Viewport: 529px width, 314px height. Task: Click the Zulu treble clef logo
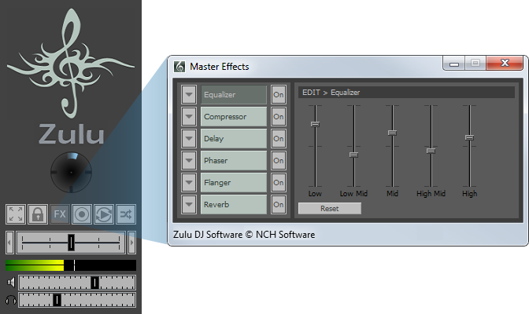(71, 64)
